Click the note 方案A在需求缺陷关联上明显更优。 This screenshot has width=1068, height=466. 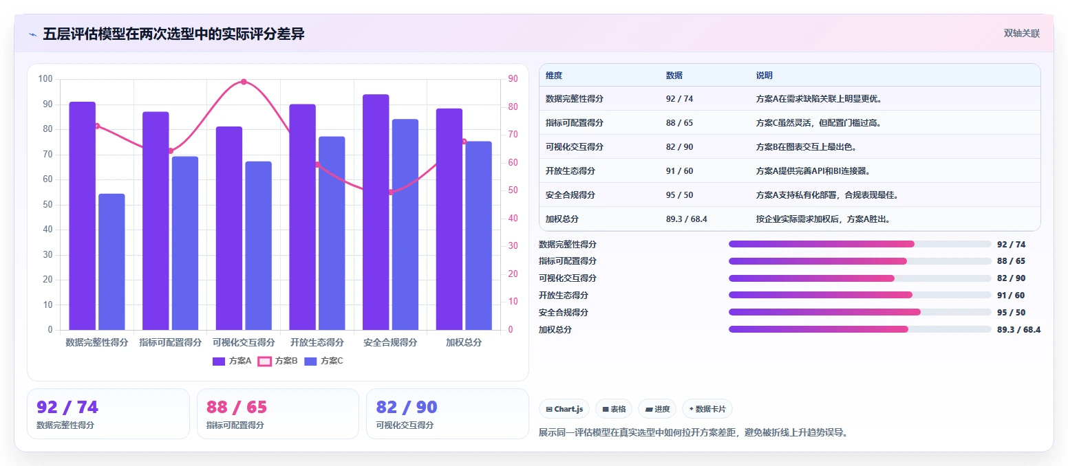819,99
